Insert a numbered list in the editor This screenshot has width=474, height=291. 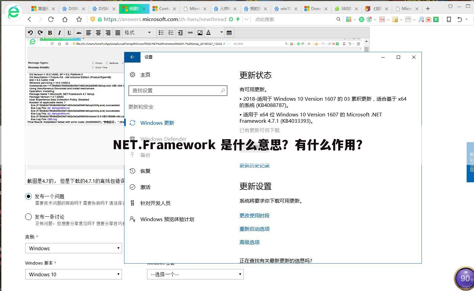click(x=171, y=32)
